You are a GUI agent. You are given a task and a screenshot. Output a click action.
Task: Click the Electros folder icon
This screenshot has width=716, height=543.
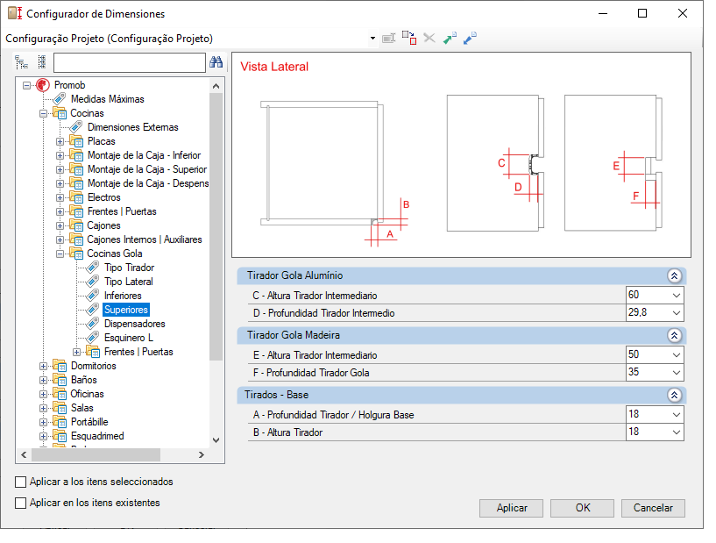(76, 197)
